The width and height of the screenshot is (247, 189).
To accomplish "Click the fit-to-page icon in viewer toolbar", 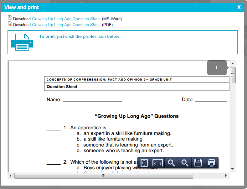I will (144, 163).
